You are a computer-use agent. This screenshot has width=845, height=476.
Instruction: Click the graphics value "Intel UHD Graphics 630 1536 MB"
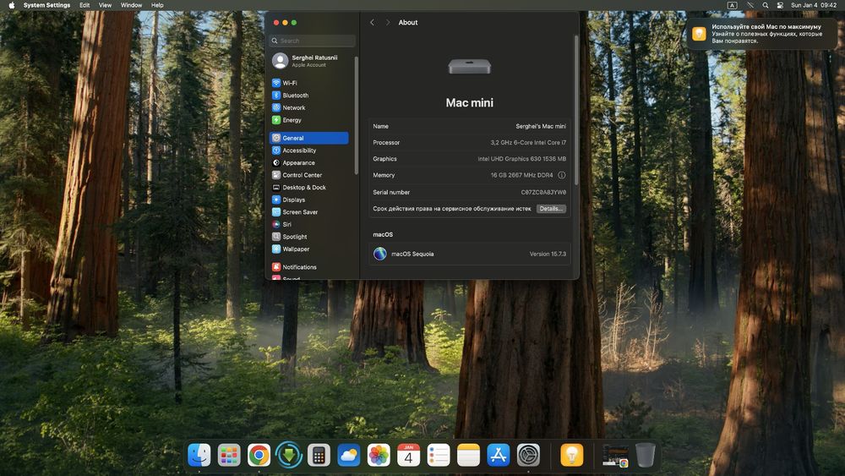(521, 159)
